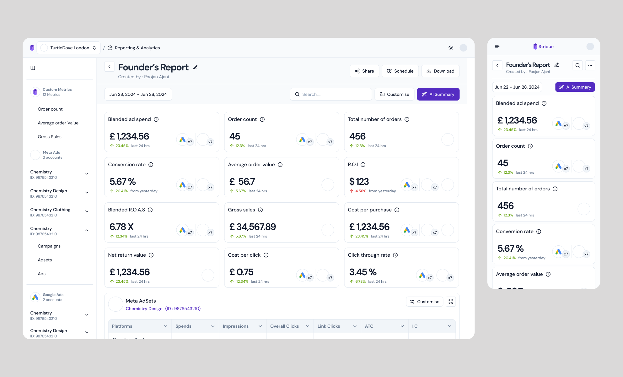Open ATC column dropdown
Viewport: 623px width, 377px height.
(402, 326)
